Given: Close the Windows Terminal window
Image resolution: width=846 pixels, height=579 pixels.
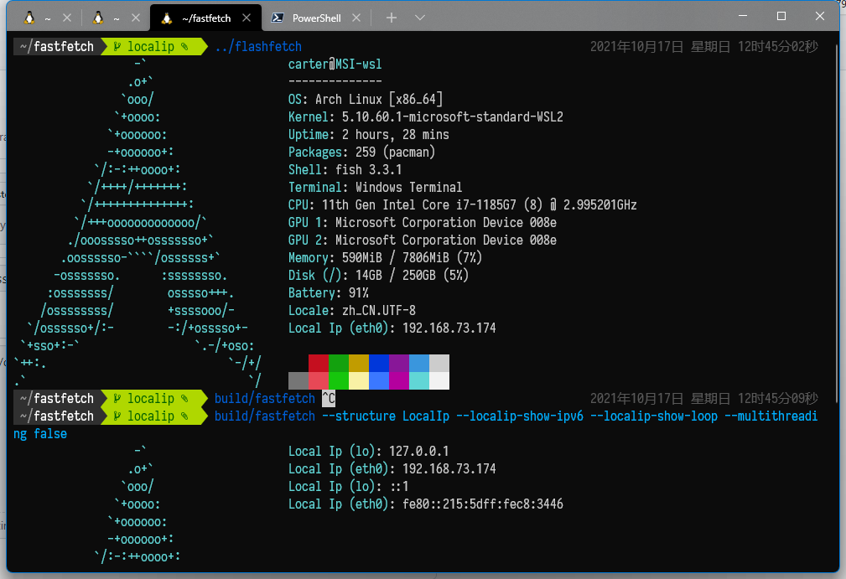Looking at the screenshot, I should 819,16.
